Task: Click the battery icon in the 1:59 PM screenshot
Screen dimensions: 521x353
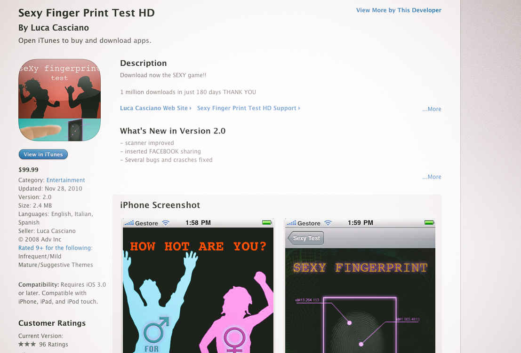Action: [x=429, y=223]
